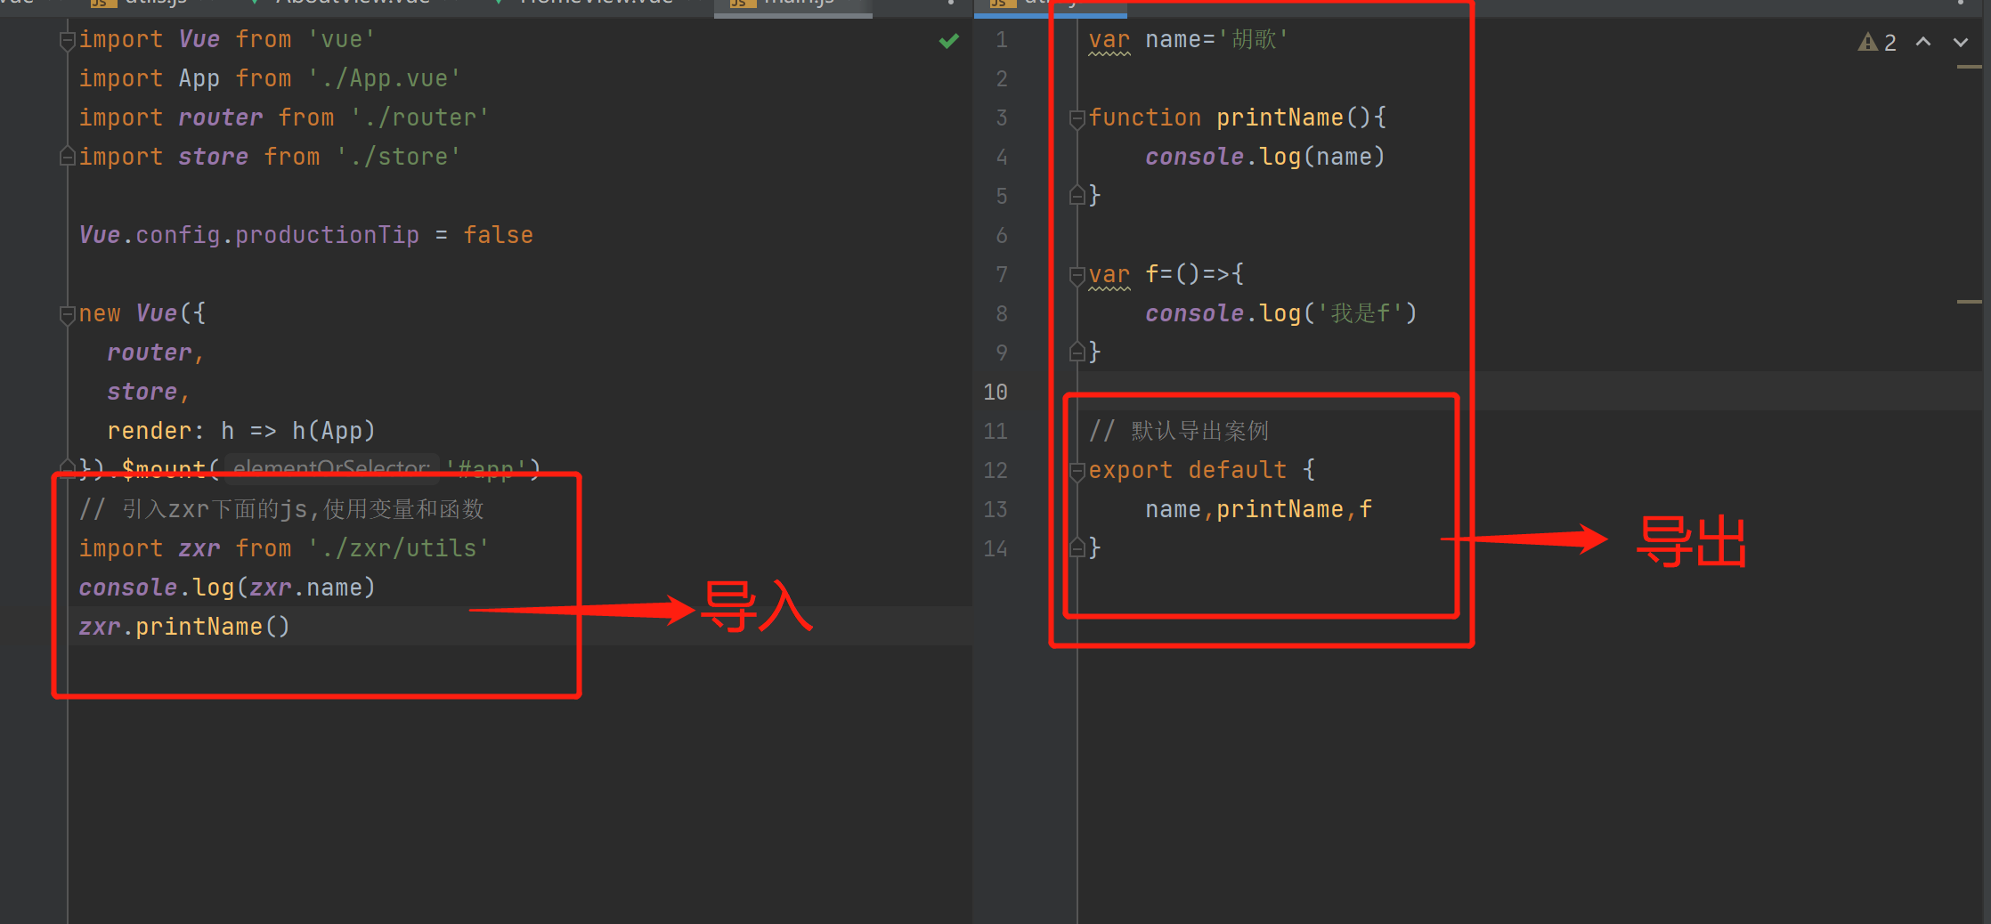Click line number 7 in the gutter

(1002, 275)
